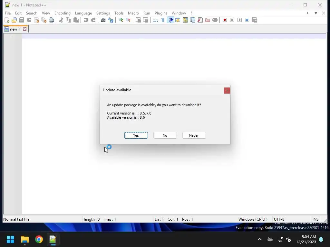Open the Edit menu
The image size is (330, 247).
tap(18, 13)
